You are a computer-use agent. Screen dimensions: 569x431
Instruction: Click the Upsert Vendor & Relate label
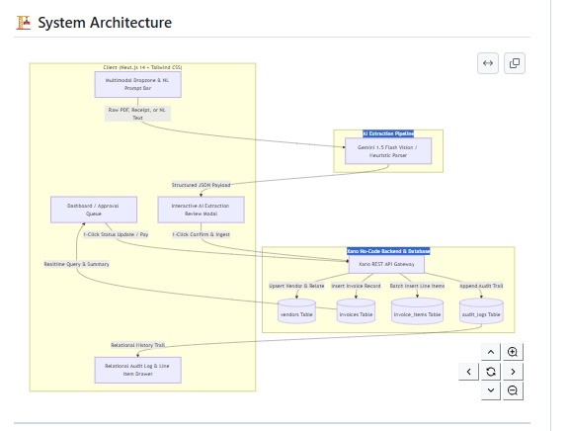[296, 286]
